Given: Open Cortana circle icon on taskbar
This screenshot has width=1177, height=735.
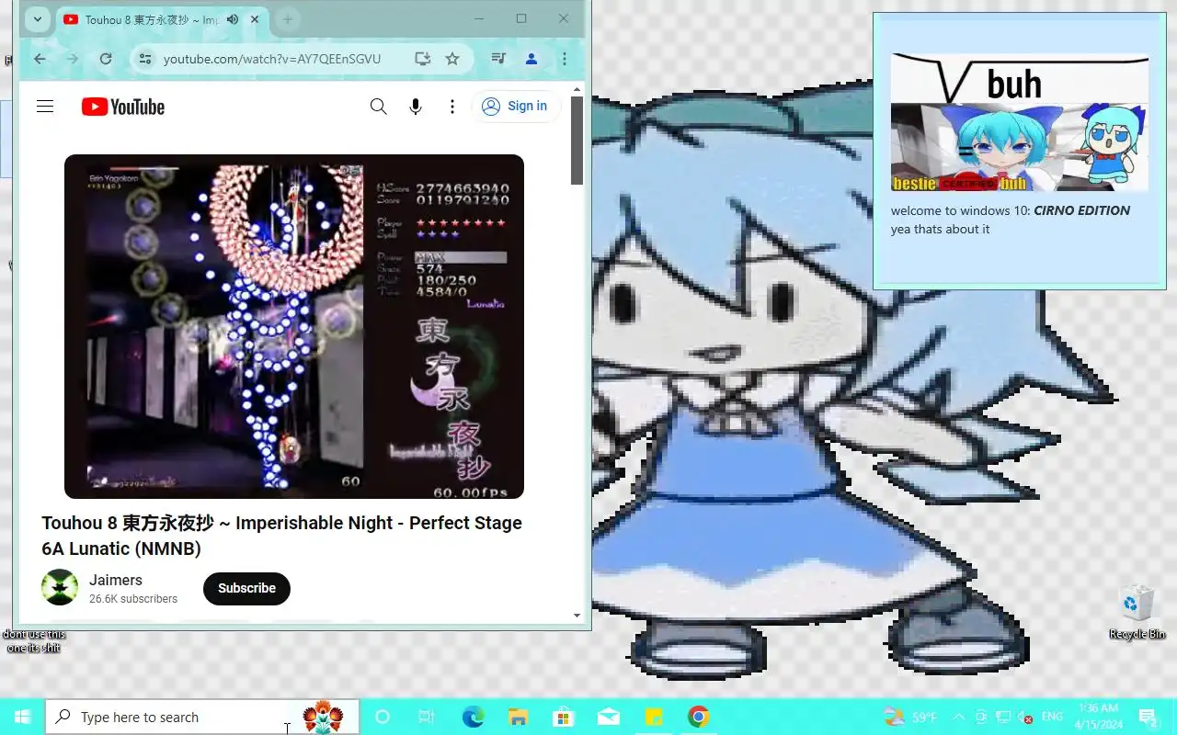Looking at the screenshot, I should (x=383, y=717).
